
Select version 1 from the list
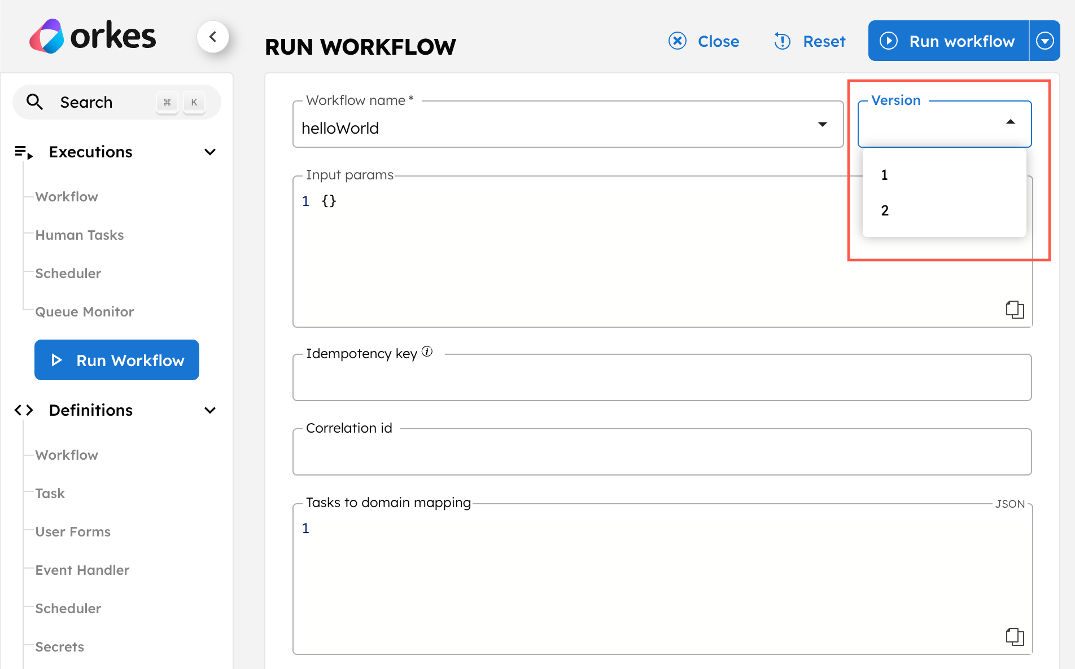944,175
